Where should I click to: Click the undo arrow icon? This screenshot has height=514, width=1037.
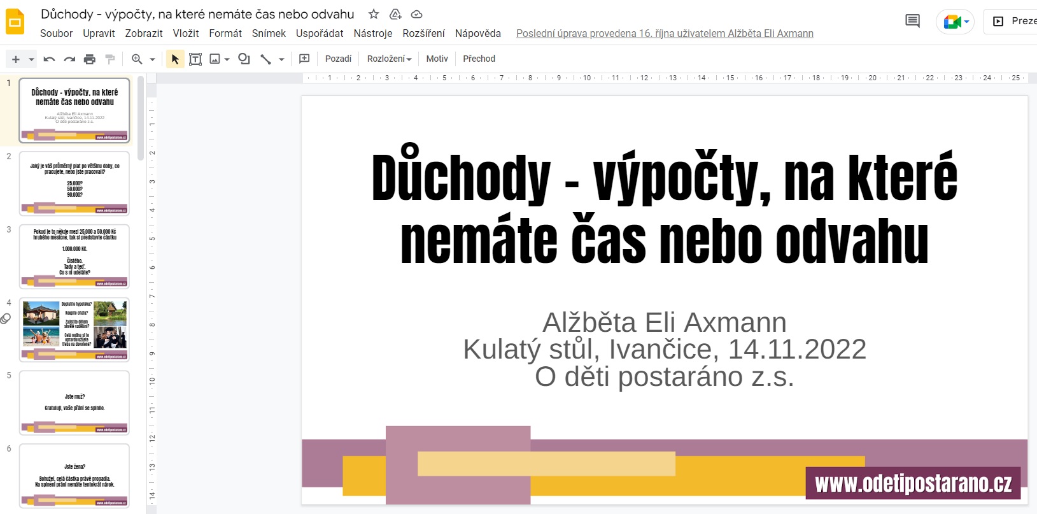pos(49,59)
